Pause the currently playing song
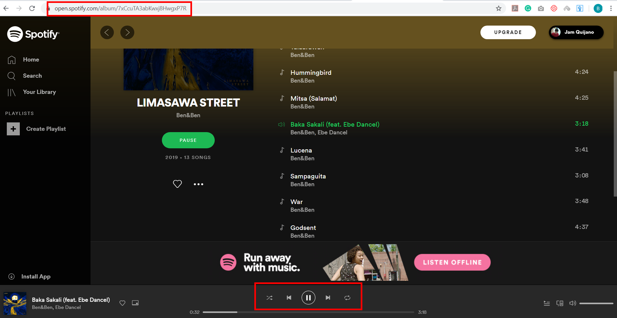The width and height of the screenshot is (617, 318). click(308, 298)
